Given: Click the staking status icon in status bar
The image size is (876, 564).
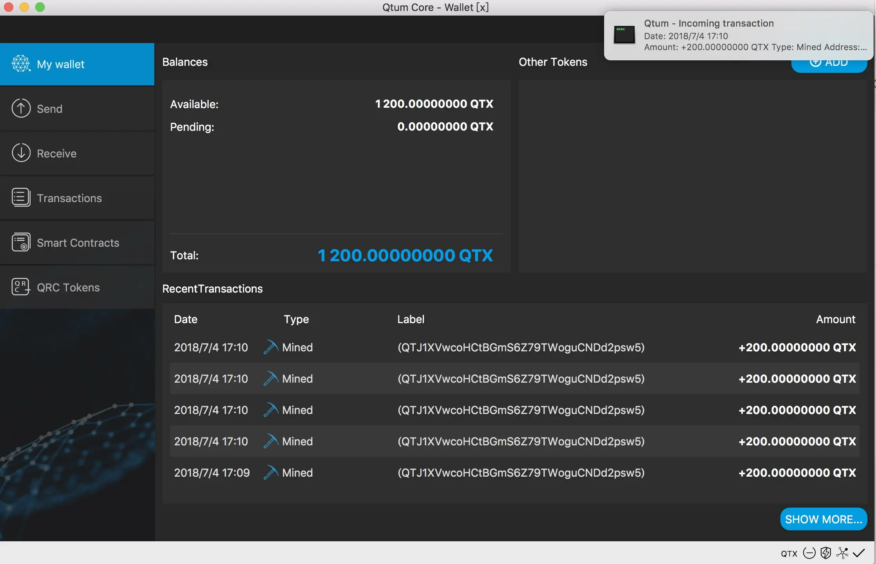Looking at the screenshot, I should (x=809, y=553).
